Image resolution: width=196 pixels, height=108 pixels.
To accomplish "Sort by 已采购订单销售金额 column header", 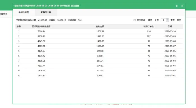I will pos(41,27).
